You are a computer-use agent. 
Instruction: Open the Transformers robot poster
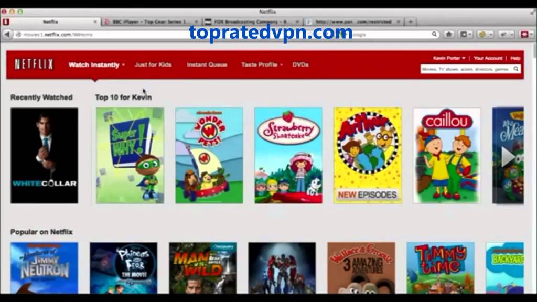point(282,268)
